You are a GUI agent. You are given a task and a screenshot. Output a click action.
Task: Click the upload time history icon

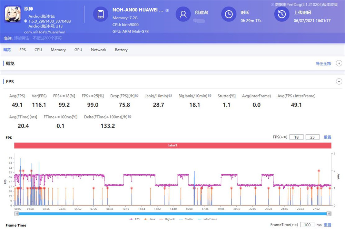pos(282,14)
